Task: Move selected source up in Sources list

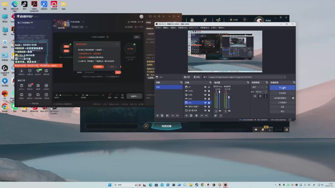Action: click(x=202, y=116)
